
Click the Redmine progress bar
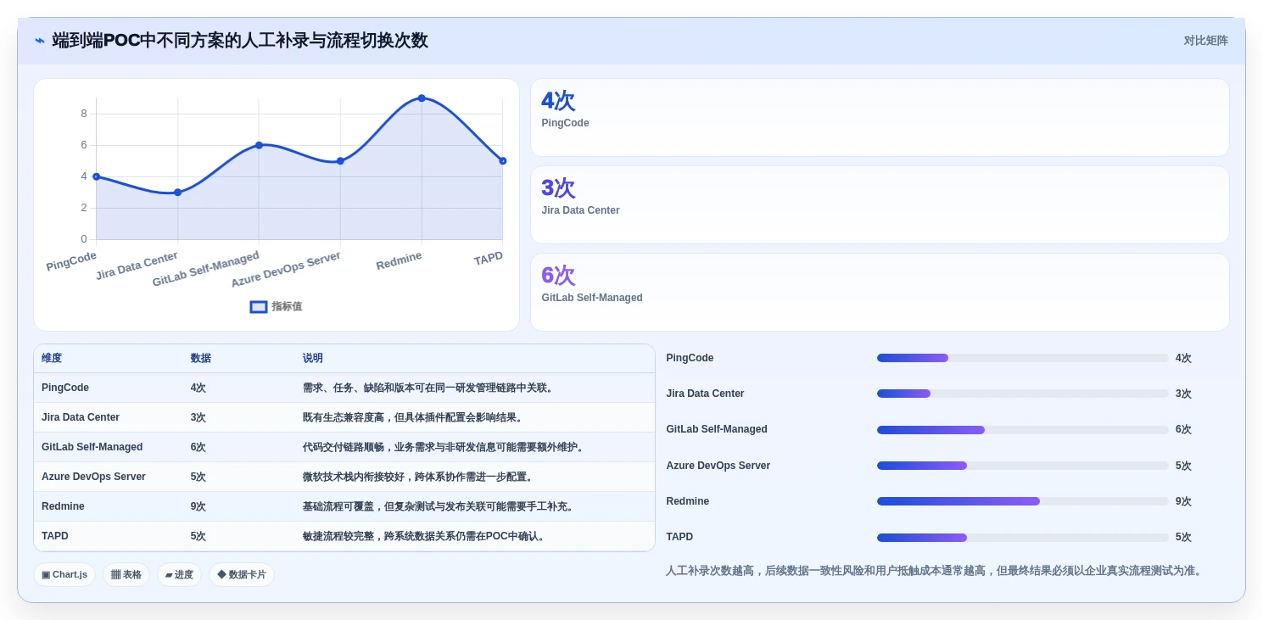point(1022,501)
